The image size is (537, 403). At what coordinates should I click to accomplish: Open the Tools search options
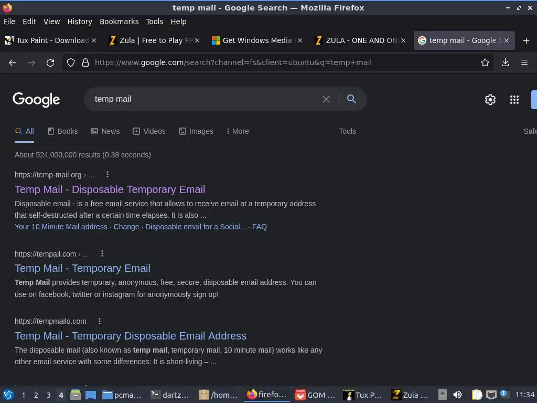coord(347,131)
